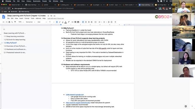
Task: Open the Add-ons menu
Action: point(38,18)
